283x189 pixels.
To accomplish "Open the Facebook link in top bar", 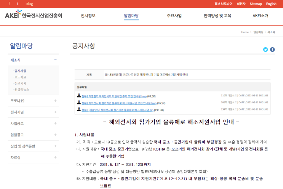I will tap(9, 3).
